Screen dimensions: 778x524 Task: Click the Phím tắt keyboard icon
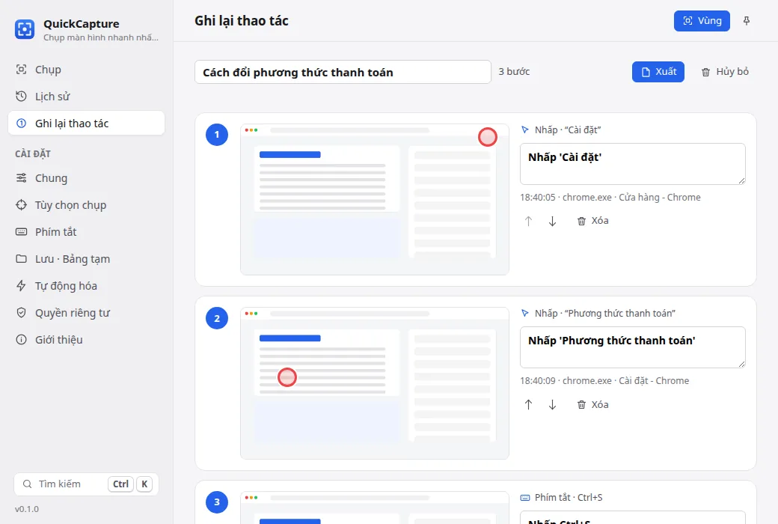pos(21,232)
